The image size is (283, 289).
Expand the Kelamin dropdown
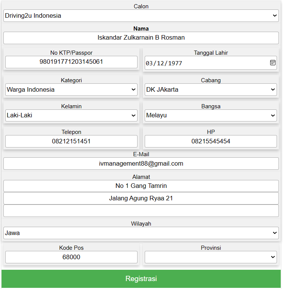tap(71, 115)
